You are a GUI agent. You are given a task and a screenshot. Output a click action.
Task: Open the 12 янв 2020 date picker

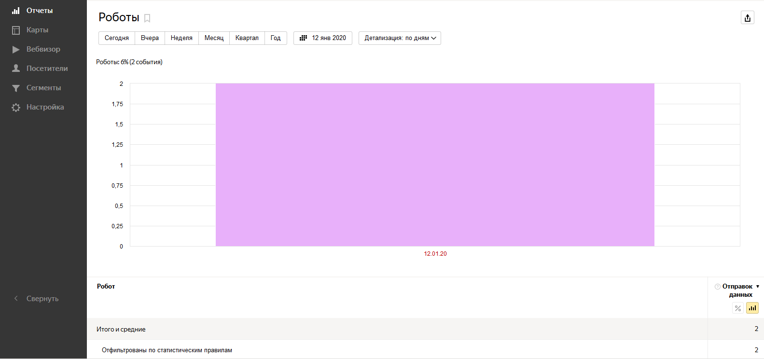tap(323, 38)
